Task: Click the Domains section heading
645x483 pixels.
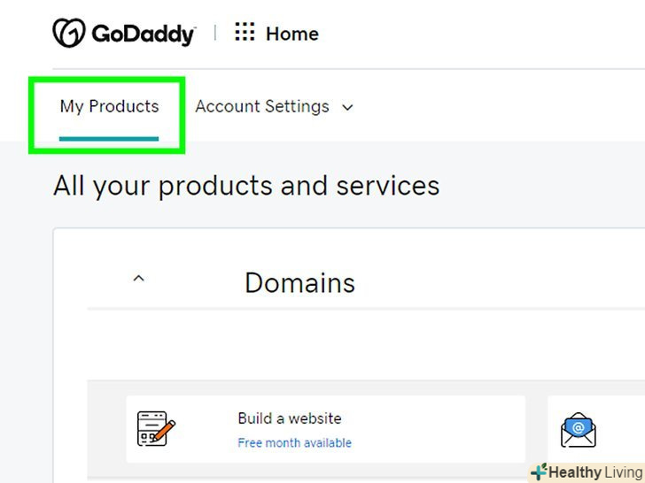Action: click(x=299, y=283)
